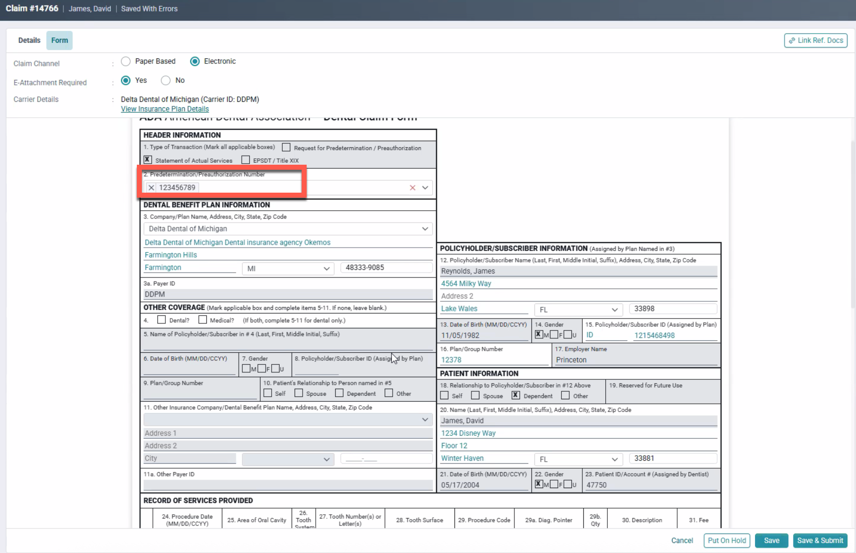
Task: Check the Medical? other coverage box
Action: (x=202, y=319)
